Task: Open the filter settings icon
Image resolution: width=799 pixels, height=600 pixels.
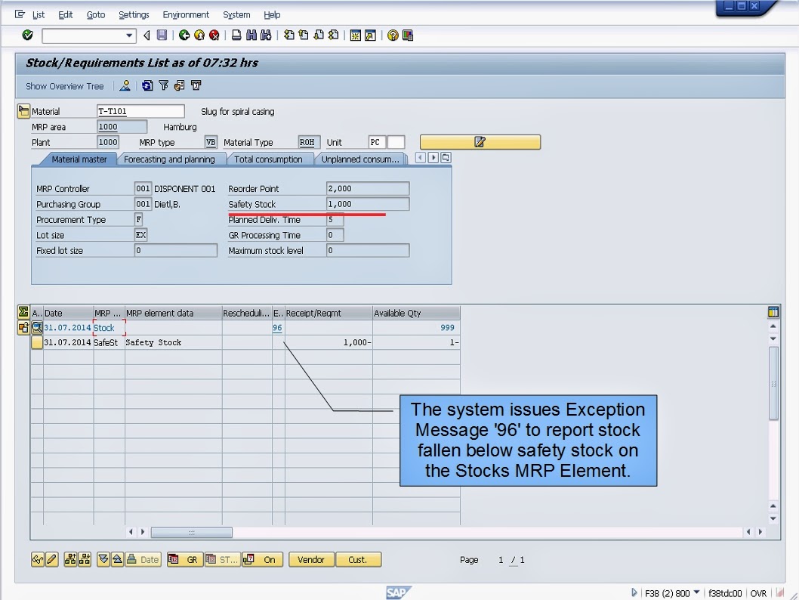Action: click(x=163, y=85)
